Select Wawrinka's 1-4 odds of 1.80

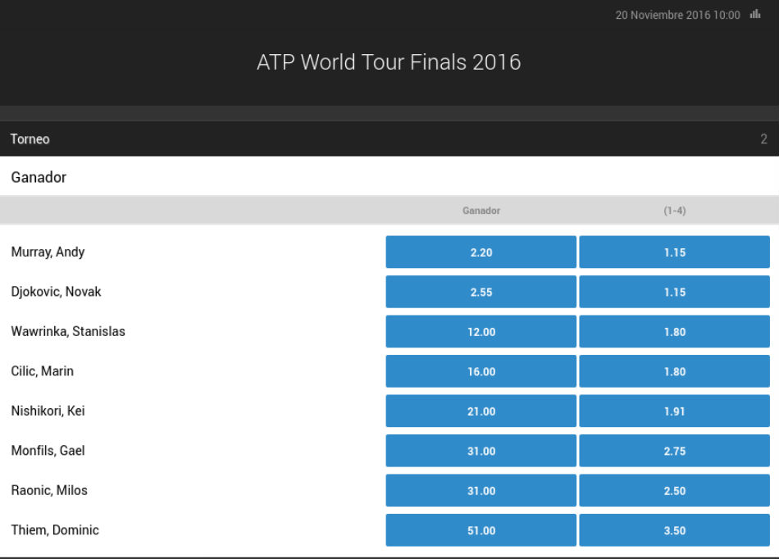point(675,332)
